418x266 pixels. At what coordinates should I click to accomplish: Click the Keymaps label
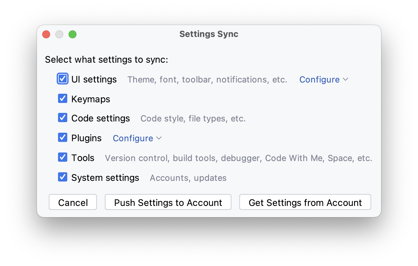coord(91,98)
